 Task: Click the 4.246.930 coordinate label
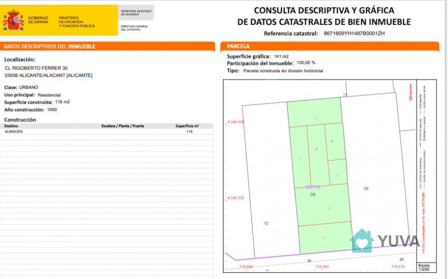[x=235, y=122]
